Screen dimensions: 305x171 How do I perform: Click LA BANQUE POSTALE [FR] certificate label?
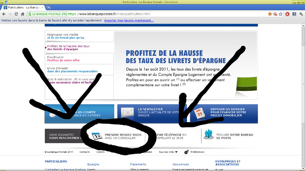[47, 14]
